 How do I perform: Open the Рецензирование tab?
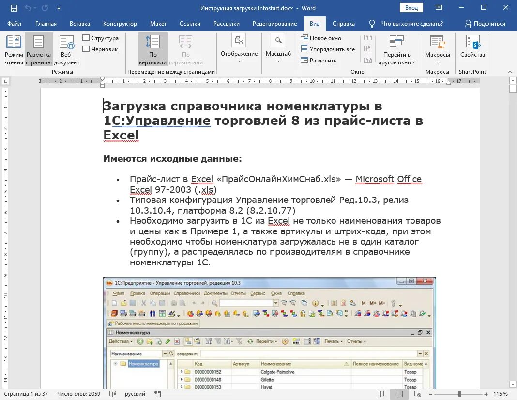click(274, 24)
